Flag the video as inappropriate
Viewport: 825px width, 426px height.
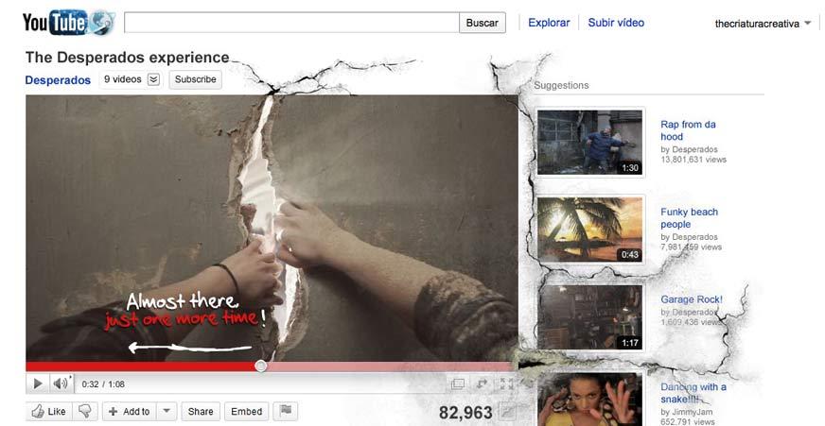pyautogui.click(x=286, y=411)
